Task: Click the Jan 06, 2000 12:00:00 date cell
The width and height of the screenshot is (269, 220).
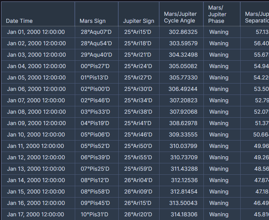Action: click(x=36, y=89)
